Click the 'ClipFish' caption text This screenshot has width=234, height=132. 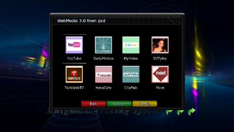tap(131, 88)
